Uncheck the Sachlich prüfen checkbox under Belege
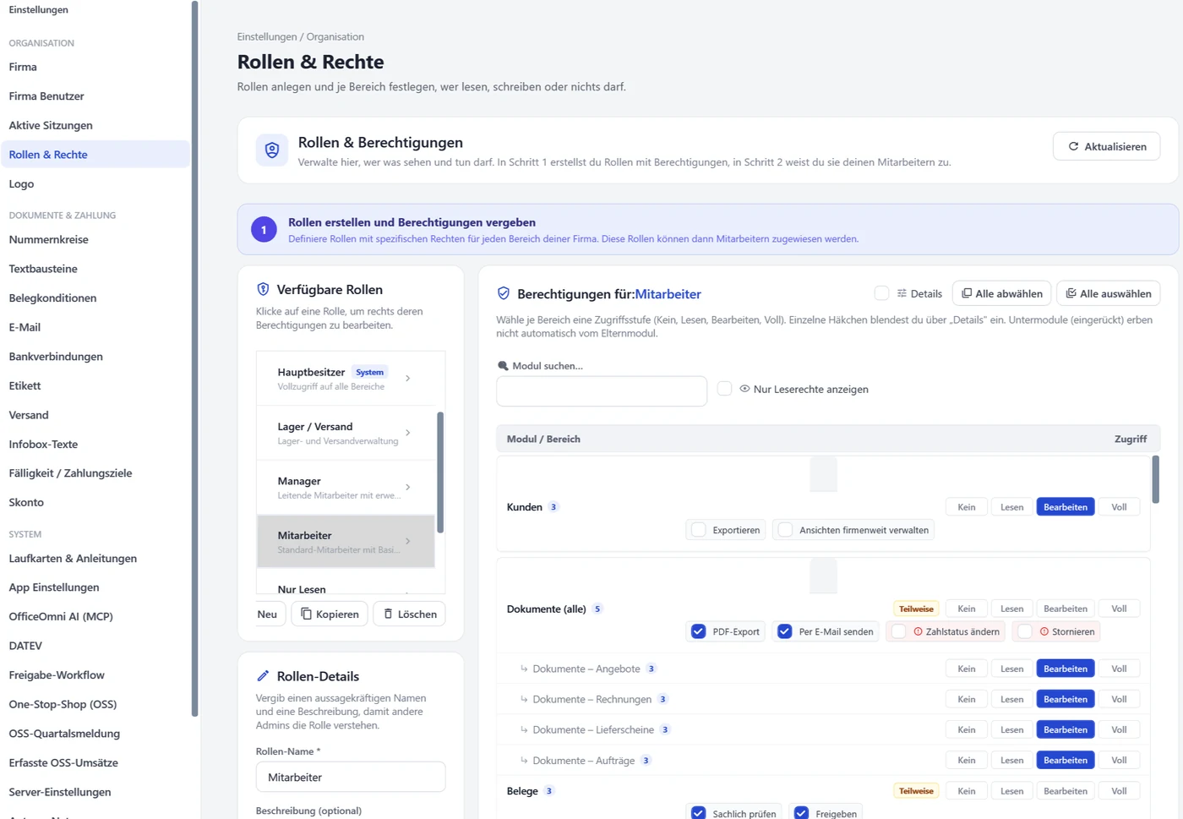 tap(698, 813)
